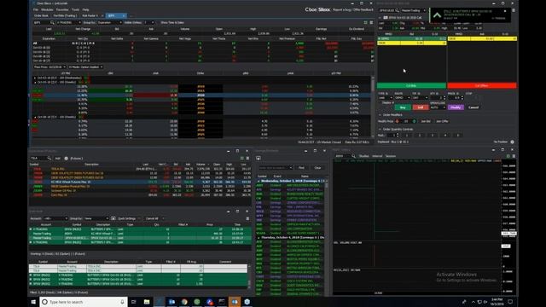546x307 pixels.
Task: Click microphone icon in taskbar search
Action: point(122,302)
